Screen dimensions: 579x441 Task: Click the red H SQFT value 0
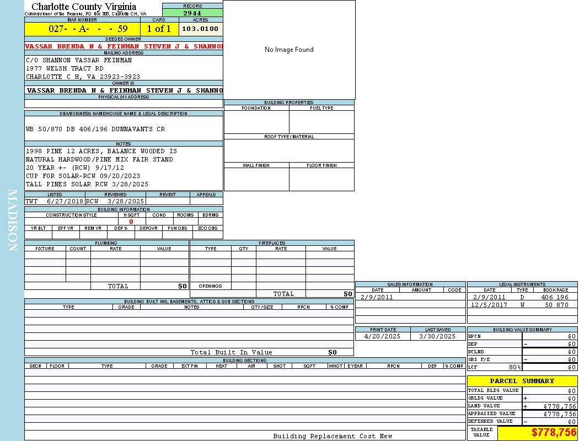[x=131, y=222]
